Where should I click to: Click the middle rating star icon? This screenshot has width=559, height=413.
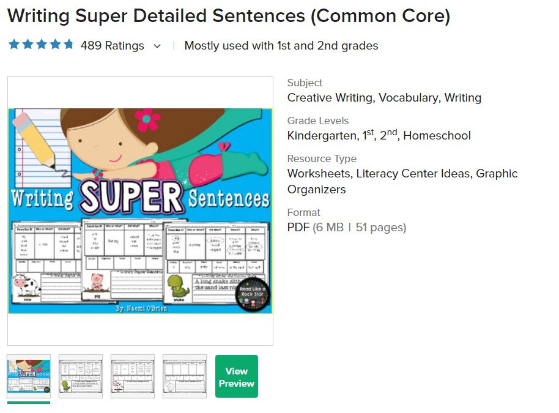coord(40,44)
